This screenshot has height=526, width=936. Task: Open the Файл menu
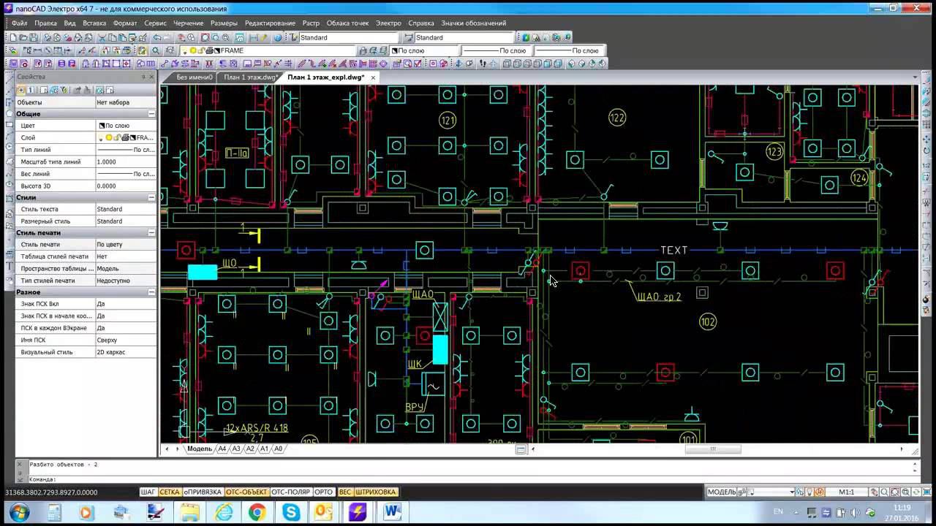(20, 23)
